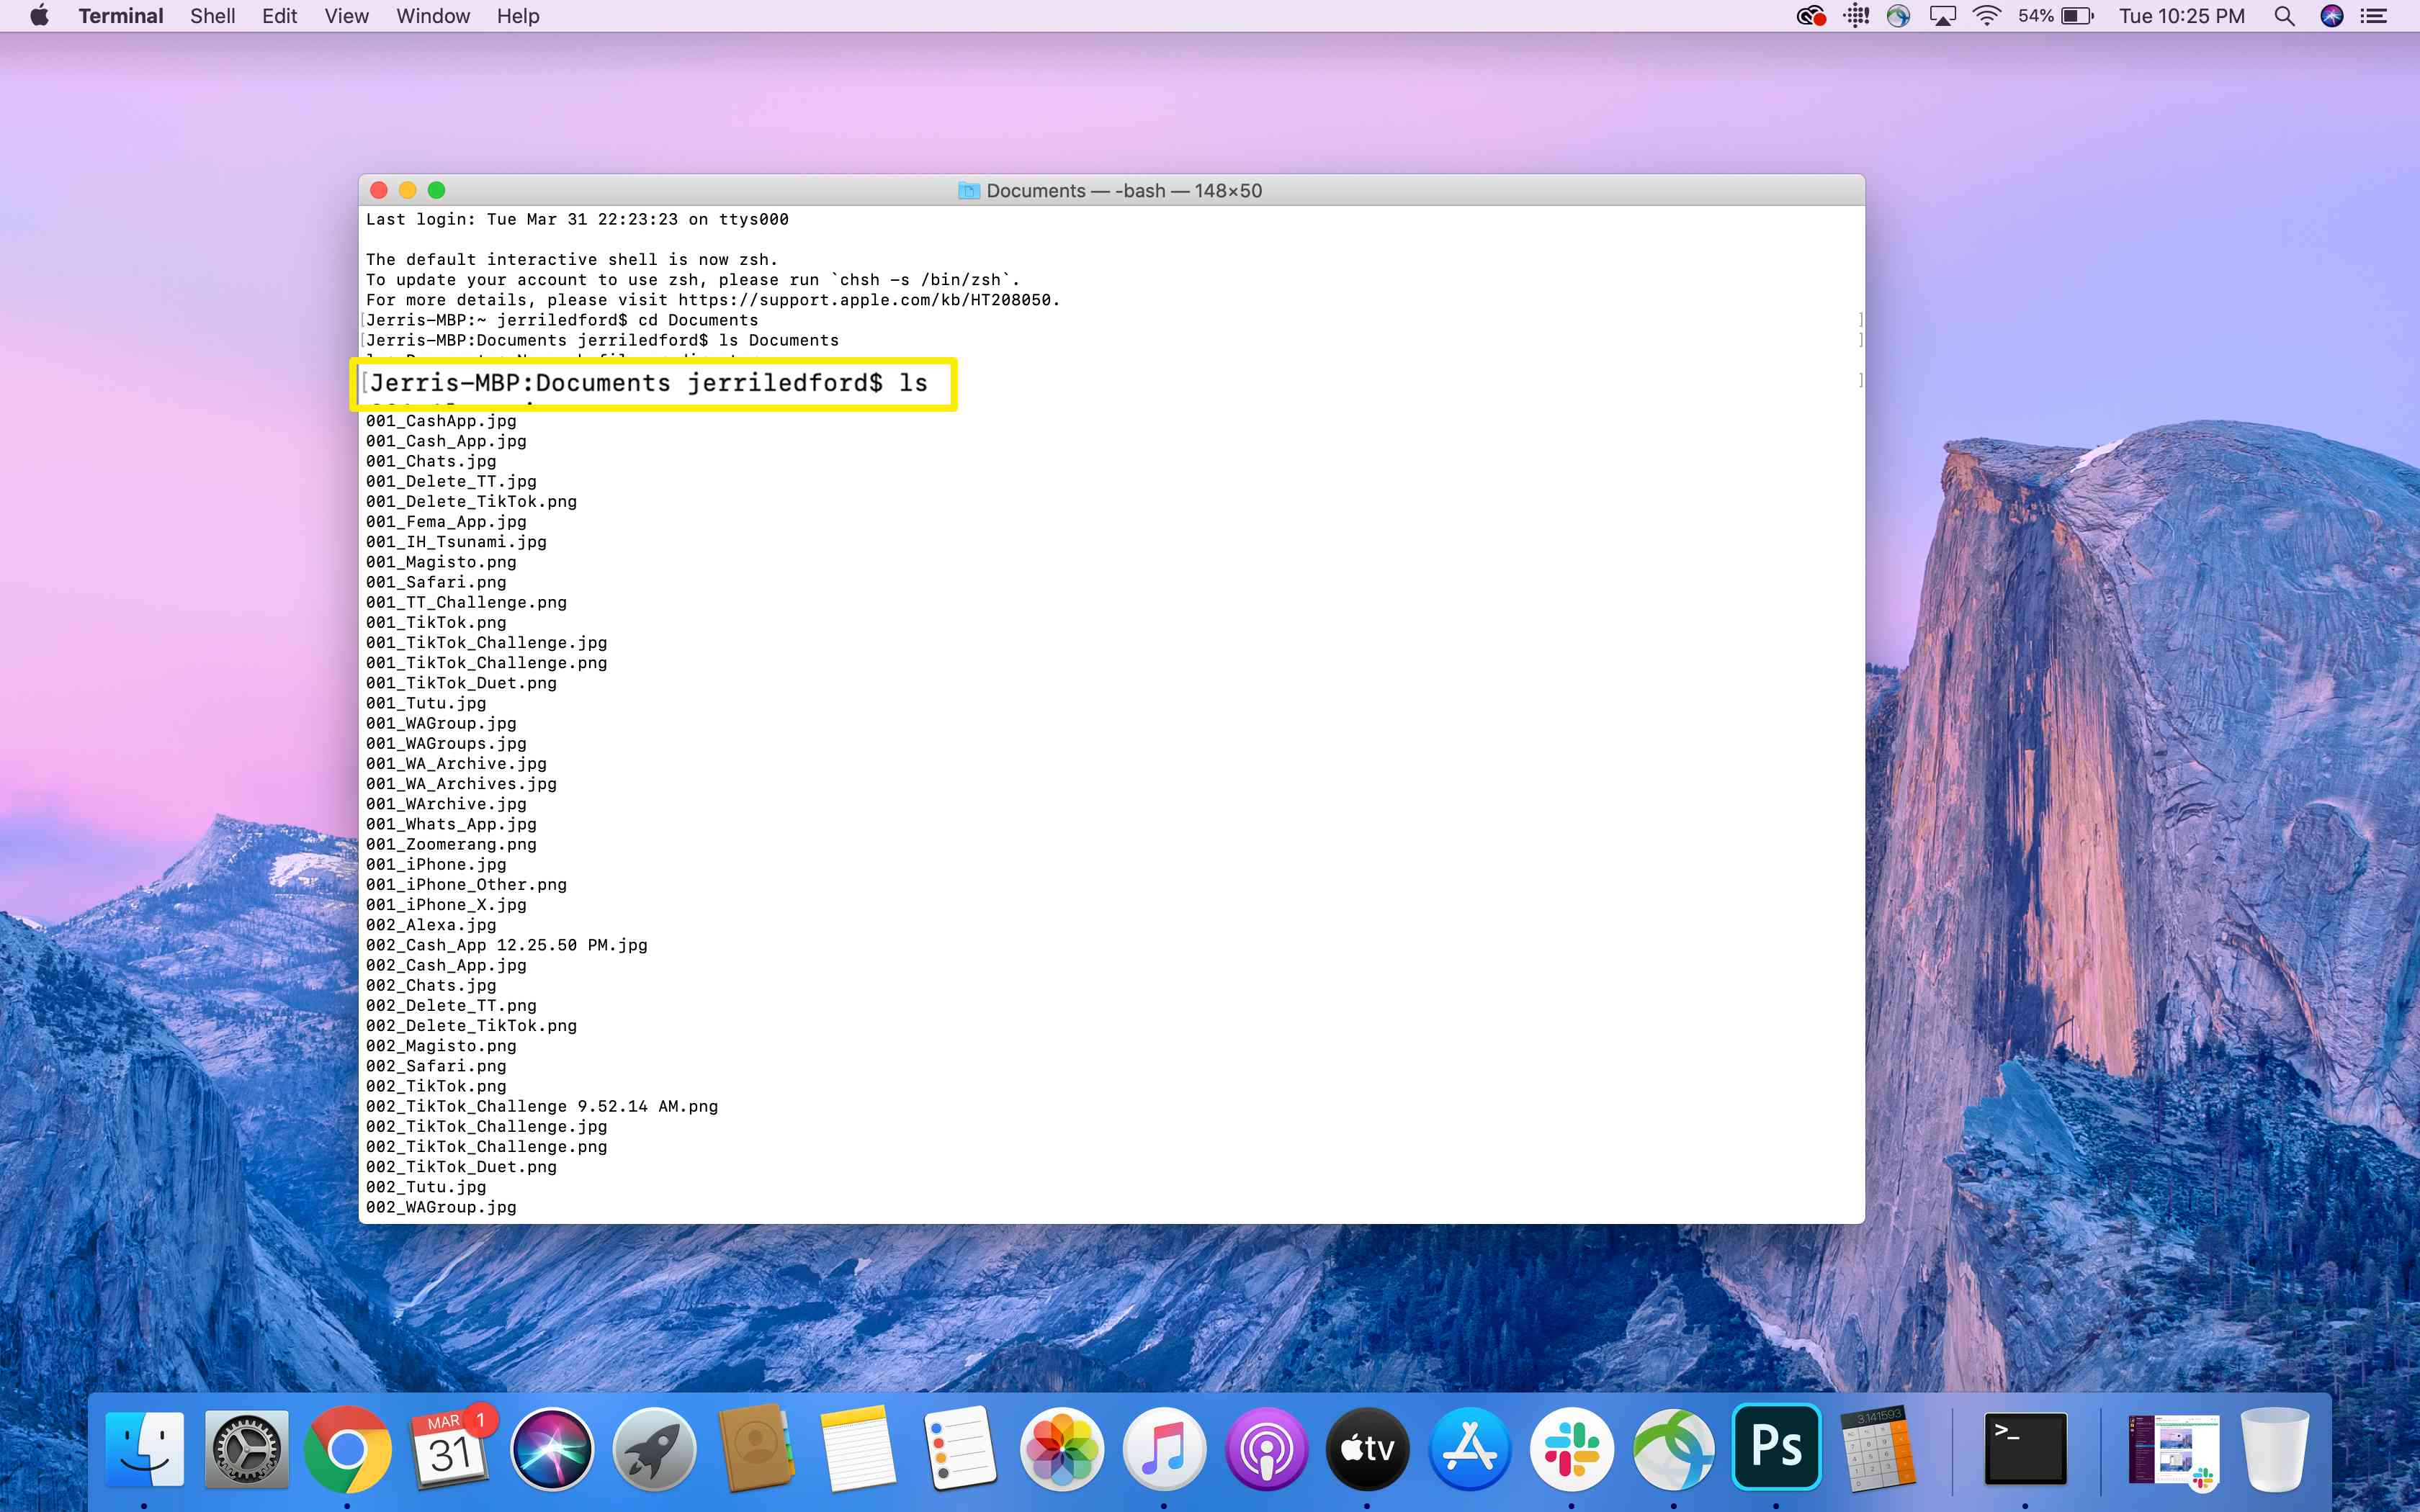Screen dimensions: 2420x1512
Task: Click the Edit menu bar item
Action: coord(279,16)
